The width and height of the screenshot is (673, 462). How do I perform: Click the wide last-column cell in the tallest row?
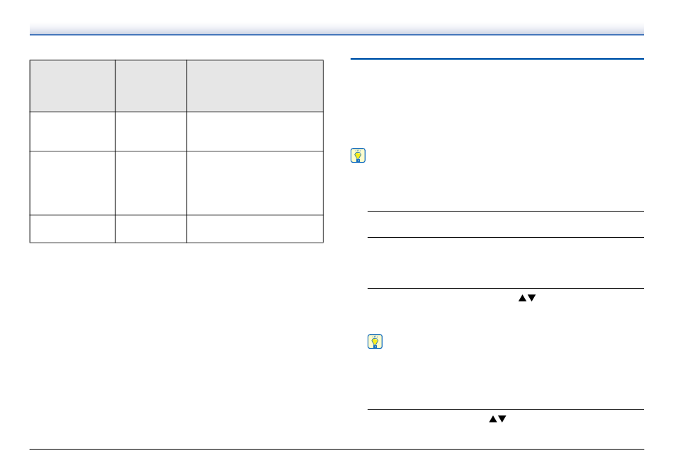(255, 183)
